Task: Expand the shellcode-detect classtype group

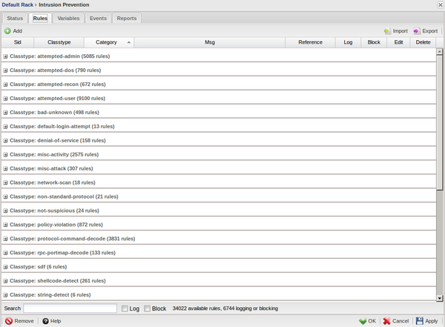Action: tap(5, 281)
